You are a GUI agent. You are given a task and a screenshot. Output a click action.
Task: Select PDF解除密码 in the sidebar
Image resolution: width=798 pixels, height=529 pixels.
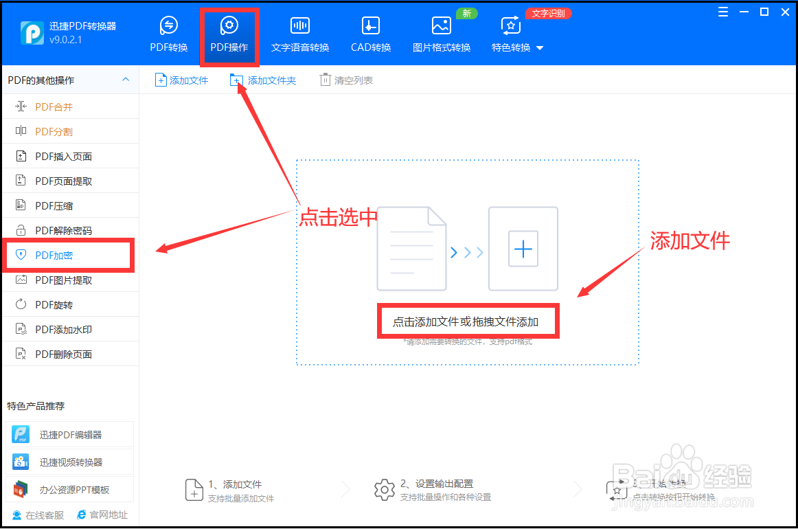[70, 230]
